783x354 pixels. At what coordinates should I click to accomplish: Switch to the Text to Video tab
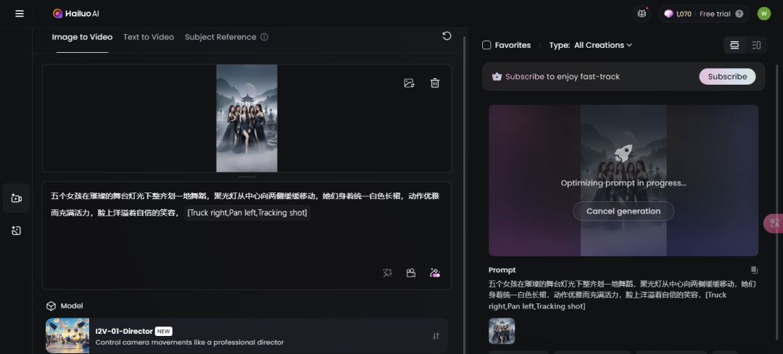(149, 37)
